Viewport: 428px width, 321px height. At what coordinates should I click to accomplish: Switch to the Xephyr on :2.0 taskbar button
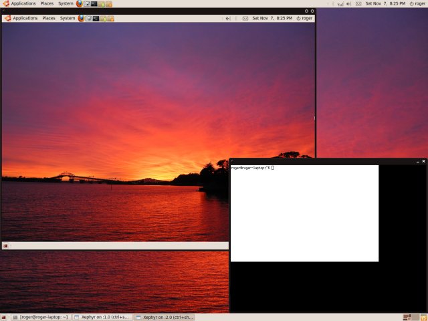pyautogui.click(x=164, y=317)
